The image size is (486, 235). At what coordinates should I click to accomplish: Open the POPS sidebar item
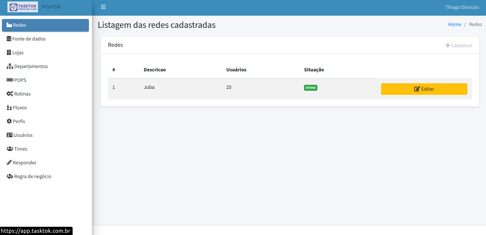coord(9,80)
